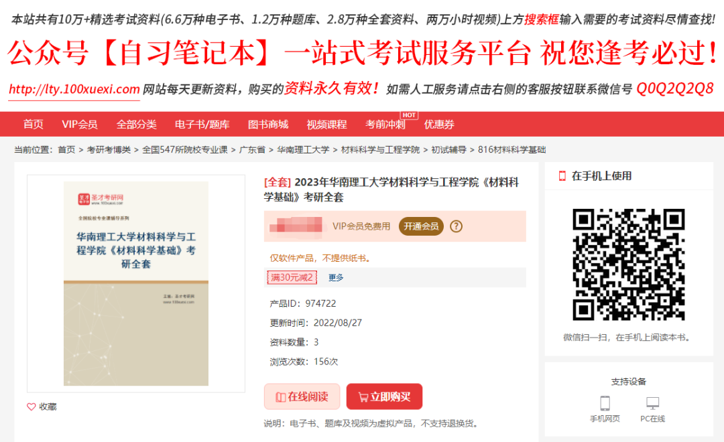Image resolution: width=724 pixels, height=442 pixels.
Task: Click the WeChat QR code image
Action: 628,265
